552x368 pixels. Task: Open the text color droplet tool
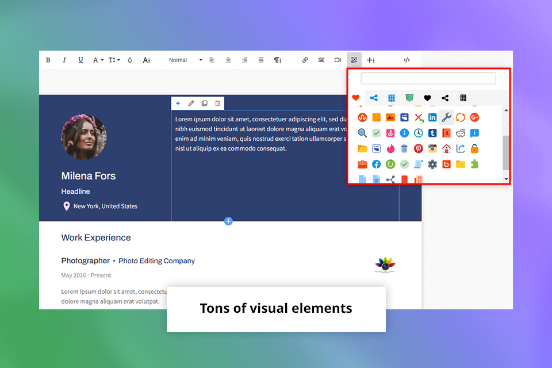point(130,60)
